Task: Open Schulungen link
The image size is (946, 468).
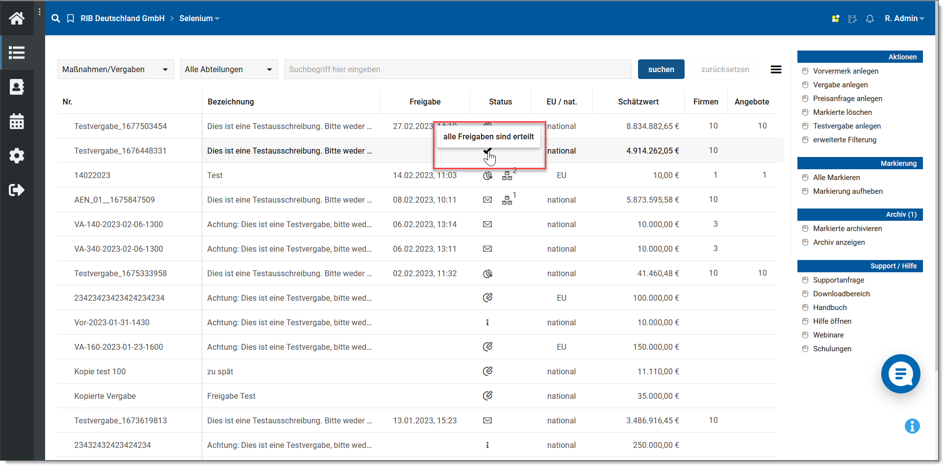Action: (x=832, y=349)
